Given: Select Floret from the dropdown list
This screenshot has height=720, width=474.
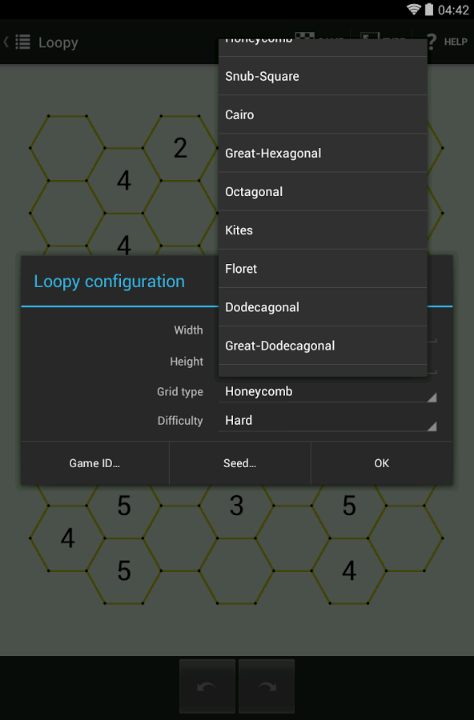Looking at the screenshot, I should coord(323,269).
